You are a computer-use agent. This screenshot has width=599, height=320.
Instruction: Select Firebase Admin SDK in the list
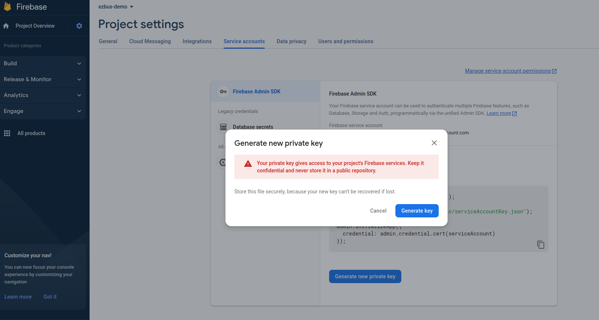265,92
